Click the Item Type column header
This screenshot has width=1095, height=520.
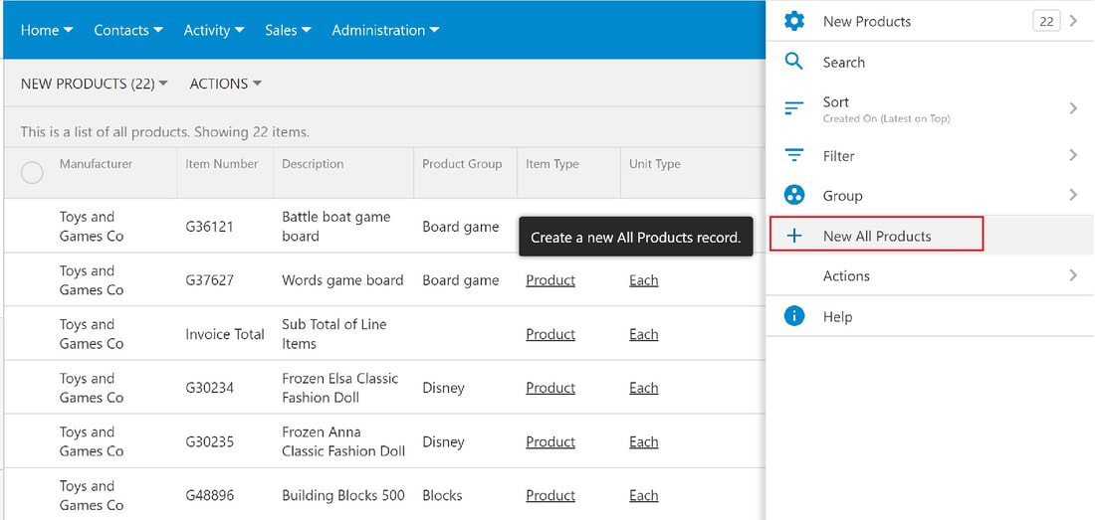click(x=552, y=164)
